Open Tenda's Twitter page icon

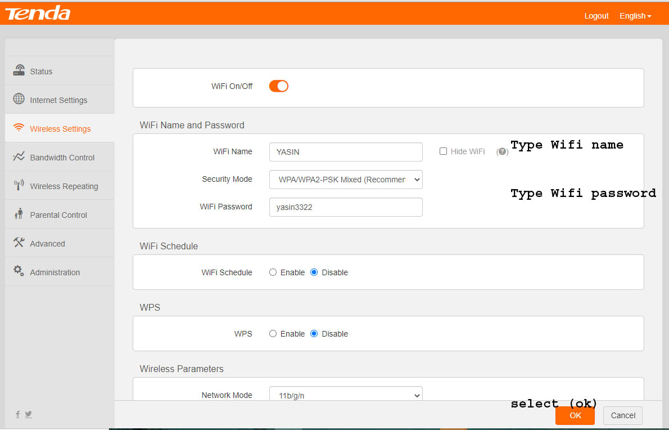point(29,414)
